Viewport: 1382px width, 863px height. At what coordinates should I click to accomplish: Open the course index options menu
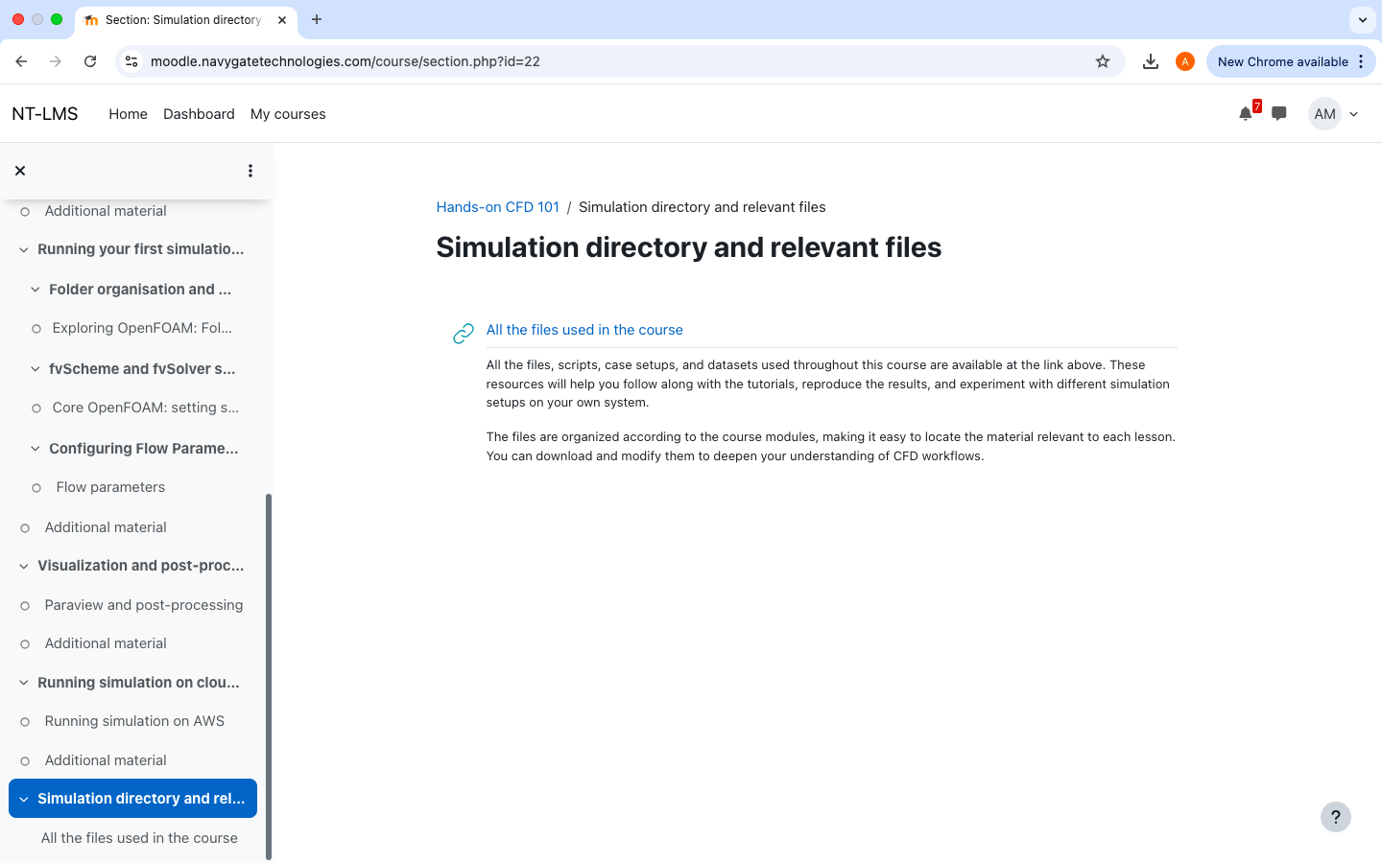click(250, 171)
